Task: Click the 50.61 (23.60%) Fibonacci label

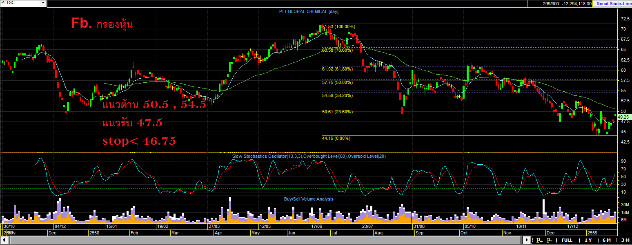Action: click(x=337, y=111)
